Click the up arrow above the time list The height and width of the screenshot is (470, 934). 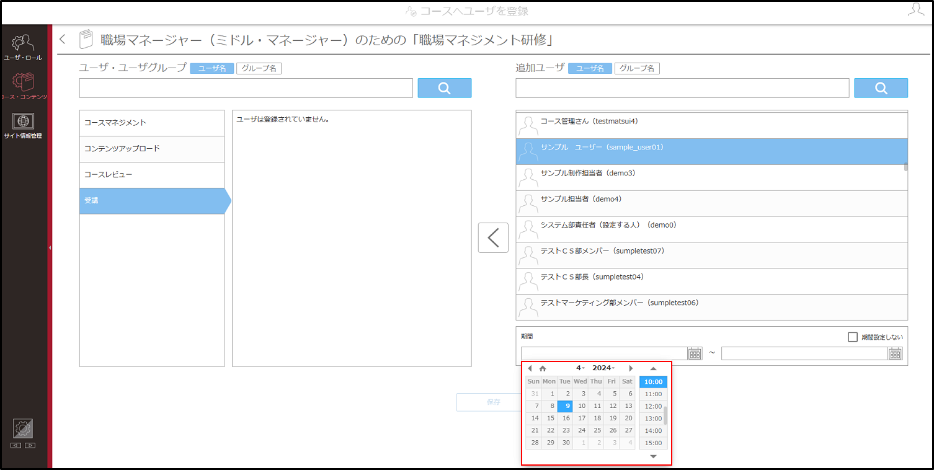coord(653,368)
